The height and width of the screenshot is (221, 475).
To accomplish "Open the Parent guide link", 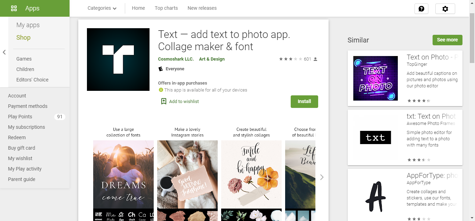I will pyautogui.click(x=22, y=179).
